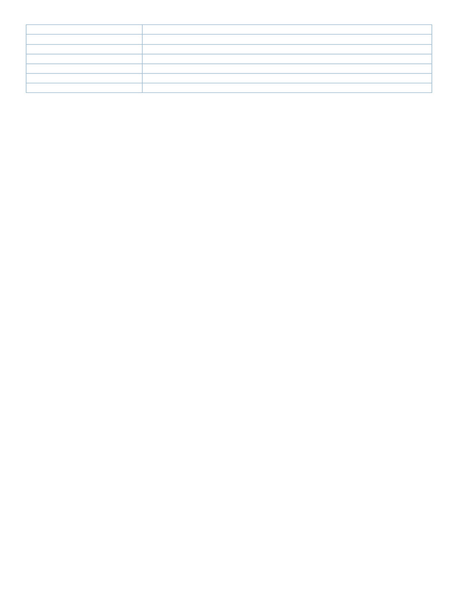The width and height of the screenshot is (458, 610).
Task: Click last row cell in left column
Action: coord(84,88)
